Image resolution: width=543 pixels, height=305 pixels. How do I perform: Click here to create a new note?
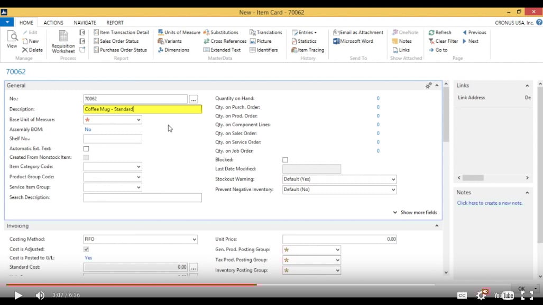490,203
